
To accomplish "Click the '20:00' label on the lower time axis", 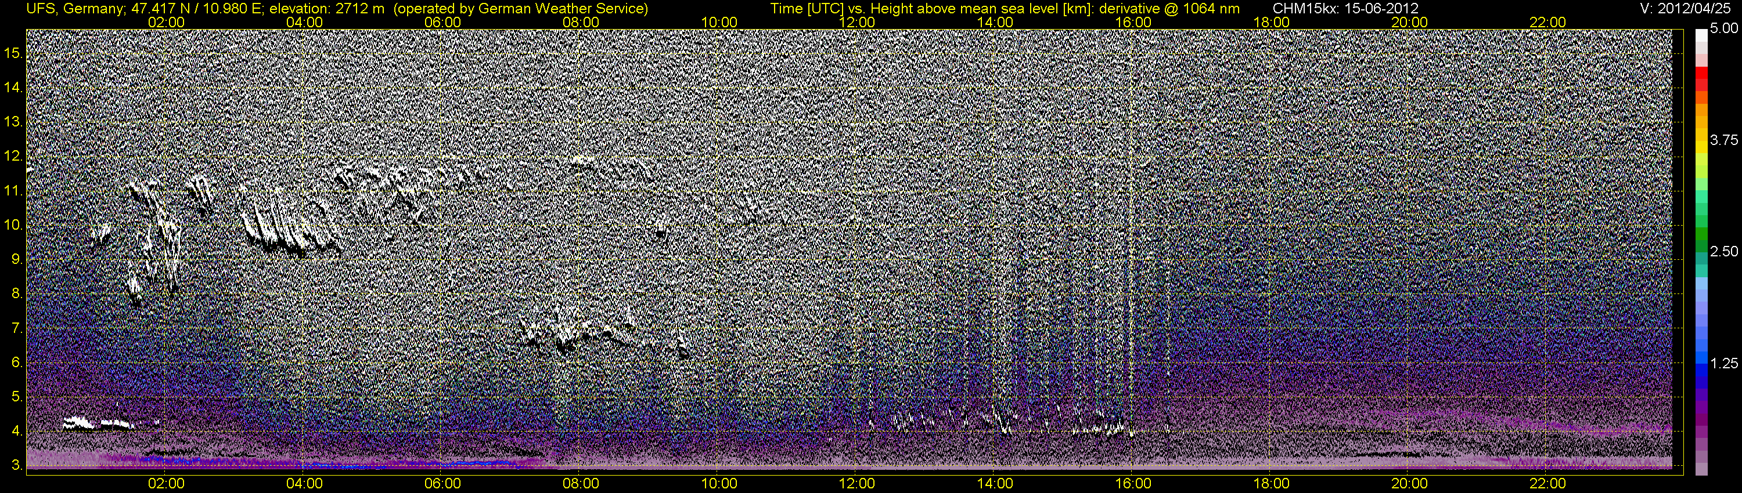I will (1409, 484).
